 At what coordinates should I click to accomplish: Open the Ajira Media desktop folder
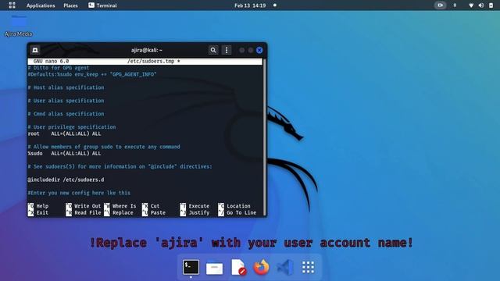click(19, 26)
